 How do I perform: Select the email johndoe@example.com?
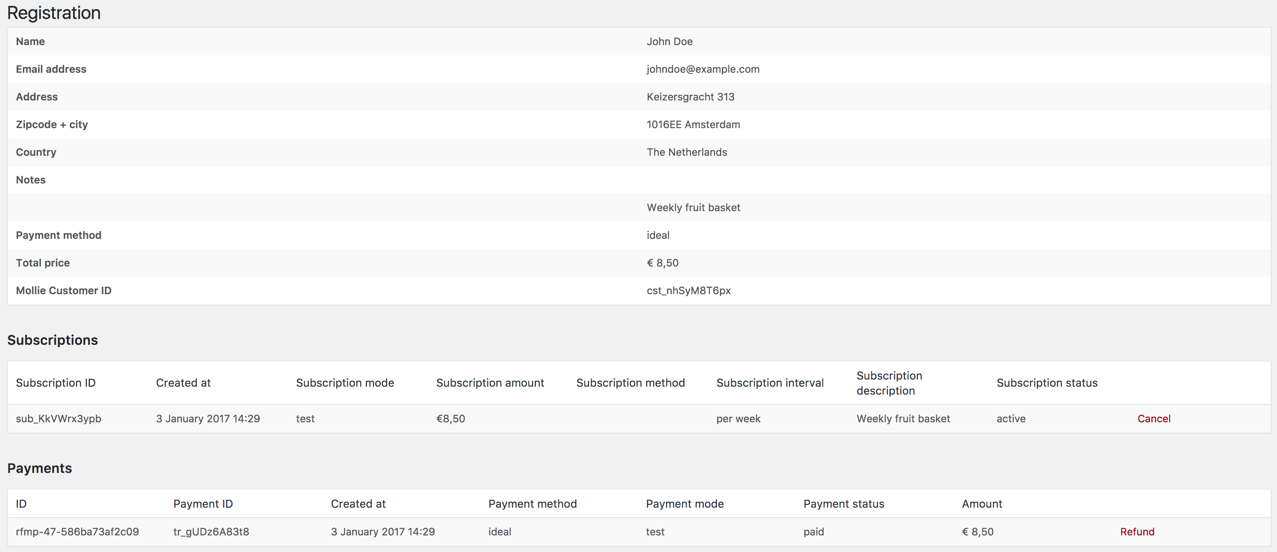[703, 69]
